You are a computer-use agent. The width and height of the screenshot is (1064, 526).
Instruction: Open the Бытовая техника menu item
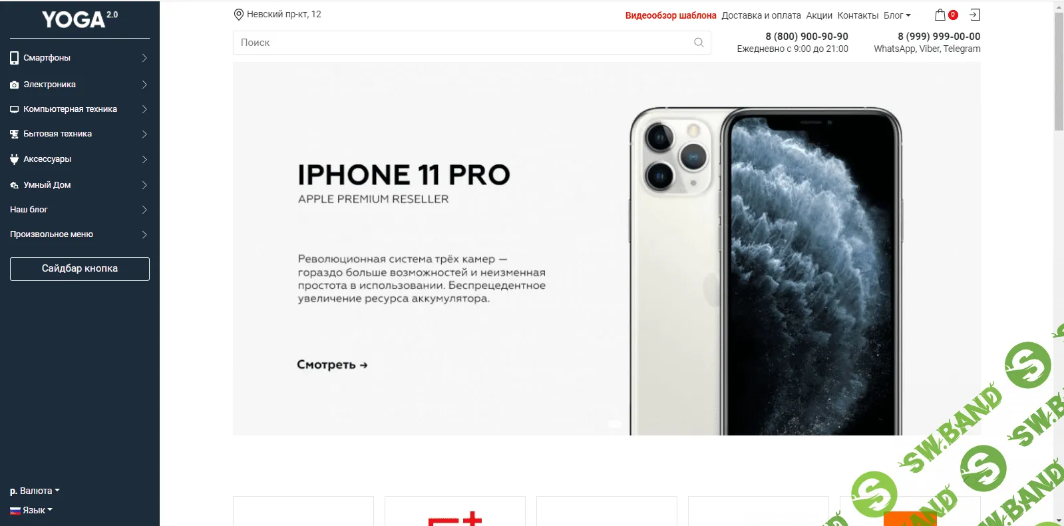tap(80, 134)
